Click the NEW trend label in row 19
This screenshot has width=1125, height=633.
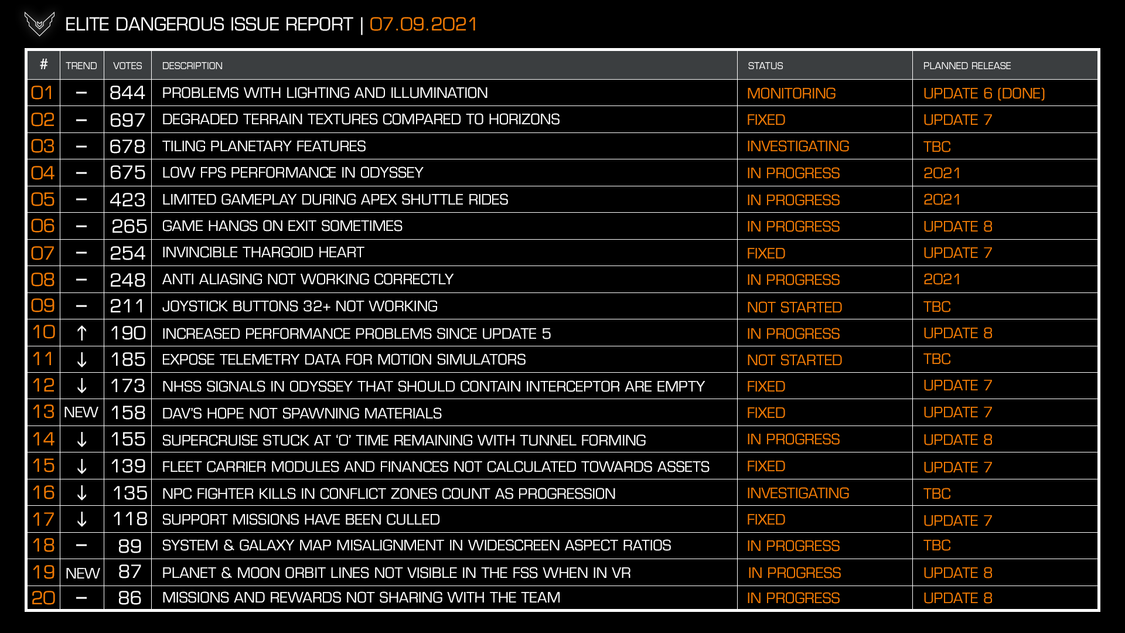point(82,573)
